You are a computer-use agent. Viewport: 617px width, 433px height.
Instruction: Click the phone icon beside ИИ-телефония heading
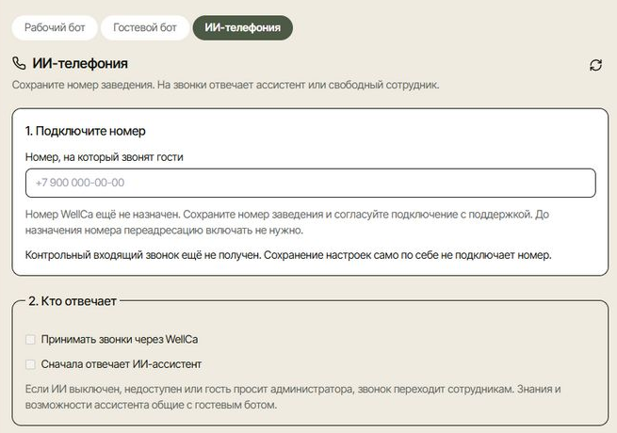19,63
